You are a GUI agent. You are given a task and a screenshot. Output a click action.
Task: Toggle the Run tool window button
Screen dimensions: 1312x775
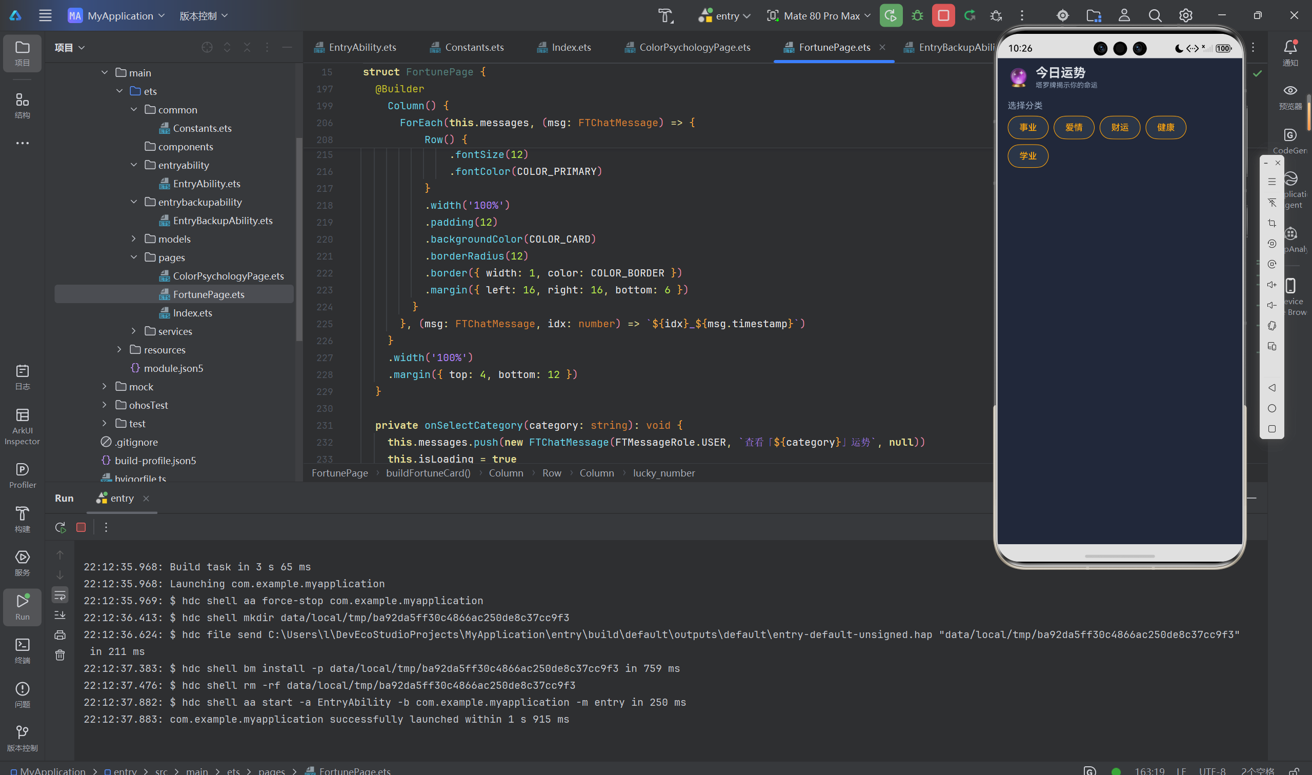click(x=23, y=607)
